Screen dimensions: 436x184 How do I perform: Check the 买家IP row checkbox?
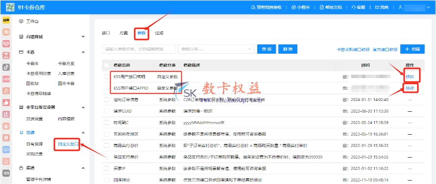tap(106, 168)
